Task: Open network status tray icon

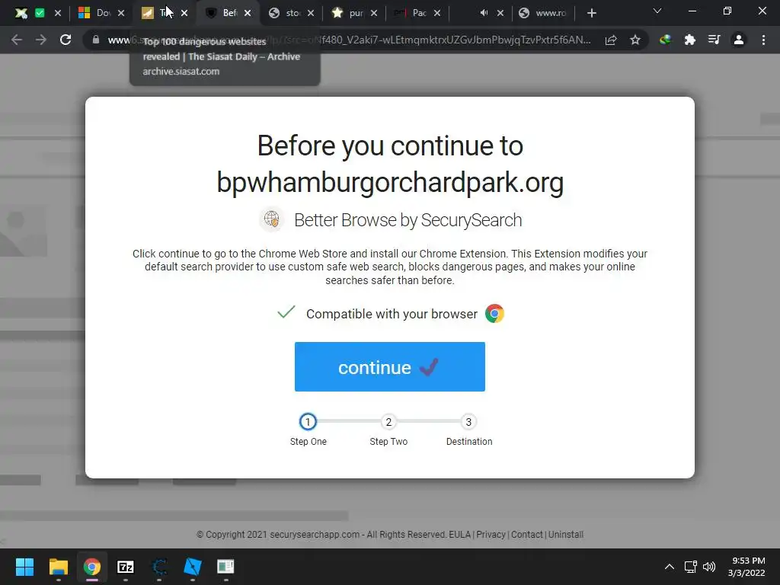Action: [690, 567]
